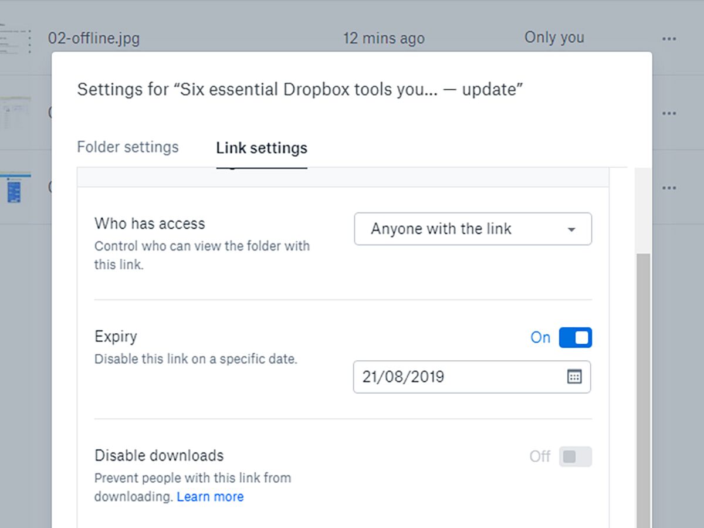Click the Only you sharing label

[554, 37]
